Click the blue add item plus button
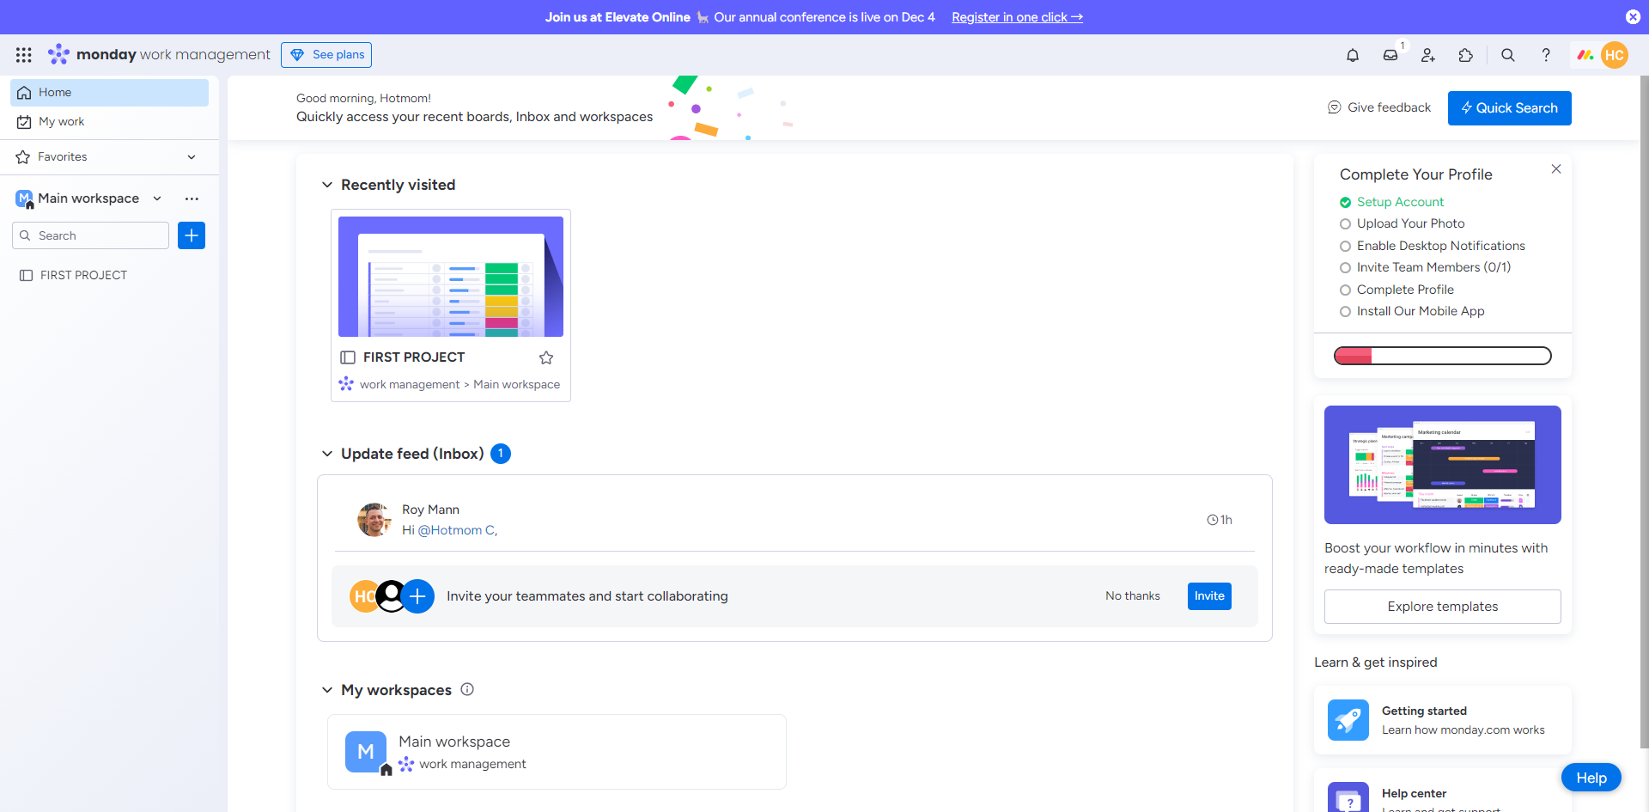 pyautogui.click(x=192, y=235)
